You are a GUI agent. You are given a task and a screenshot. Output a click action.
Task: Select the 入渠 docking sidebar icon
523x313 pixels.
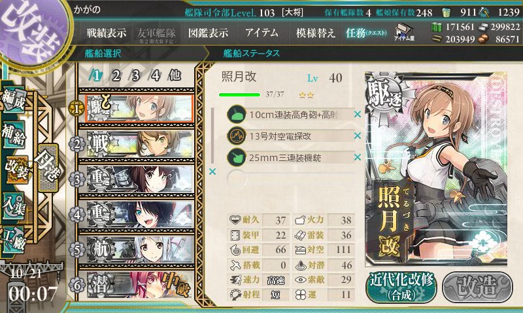[x=14, y=205]
